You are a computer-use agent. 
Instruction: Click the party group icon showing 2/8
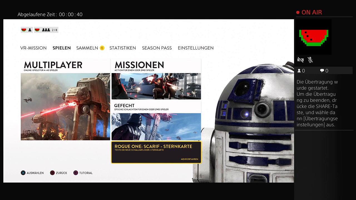pyautogui.click(x=46, y=30)
